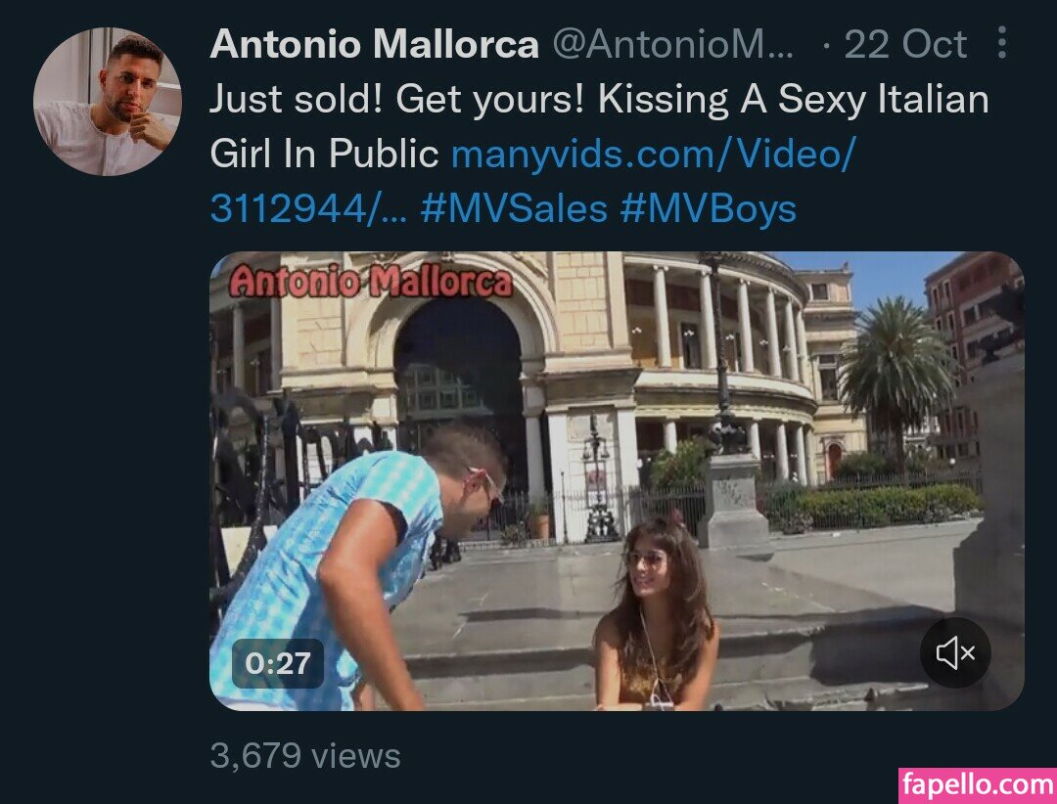Open the tweet via the 22 Oct date
Screen dimensions: 1057x804
point(905,44)
